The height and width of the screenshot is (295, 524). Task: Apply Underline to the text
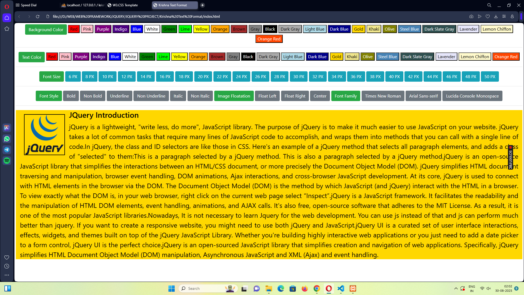click(x=120, y=96)
